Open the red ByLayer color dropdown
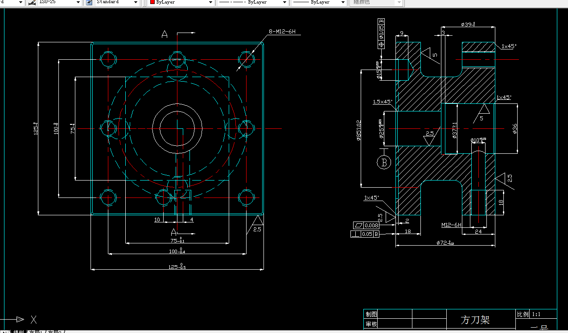 point(210,2)
